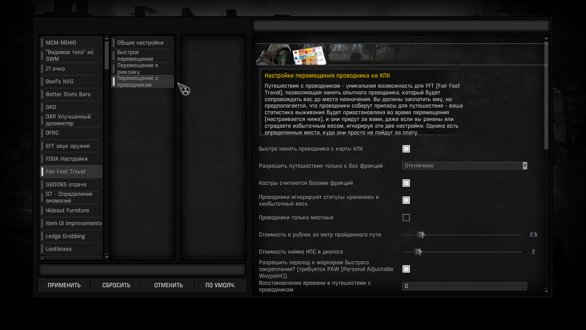Select the "Быстрое перемещение" section
586x330 pixels.
pos(143,56)
